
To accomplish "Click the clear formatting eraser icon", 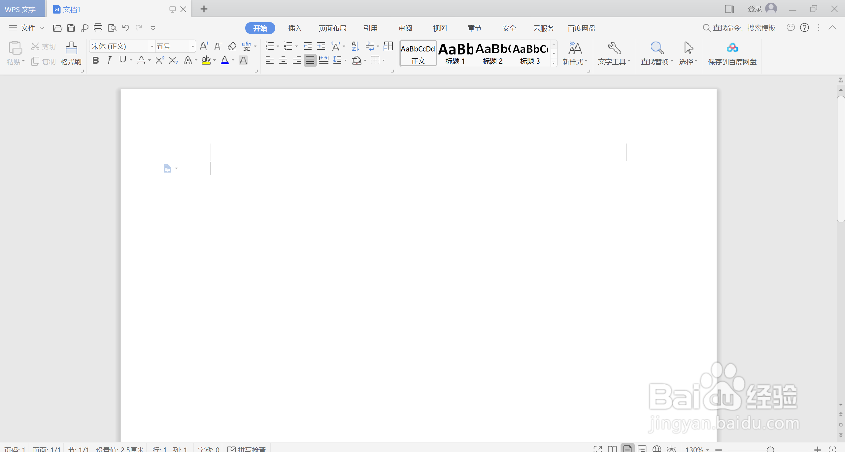I will pos(232,46).
